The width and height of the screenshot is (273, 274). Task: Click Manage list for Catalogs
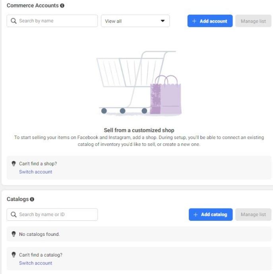click(x=253, y=214)
